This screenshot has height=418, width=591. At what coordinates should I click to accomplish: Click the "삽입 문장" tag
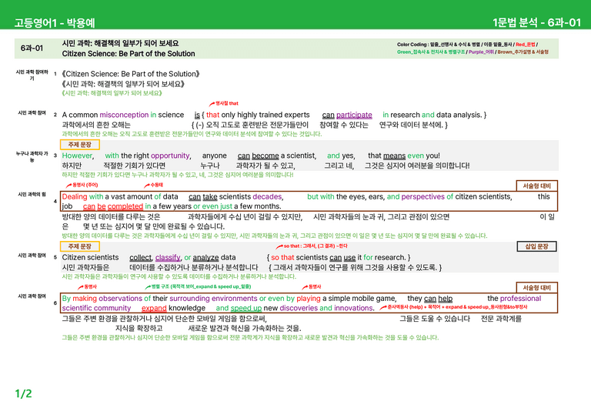(536, 246)
